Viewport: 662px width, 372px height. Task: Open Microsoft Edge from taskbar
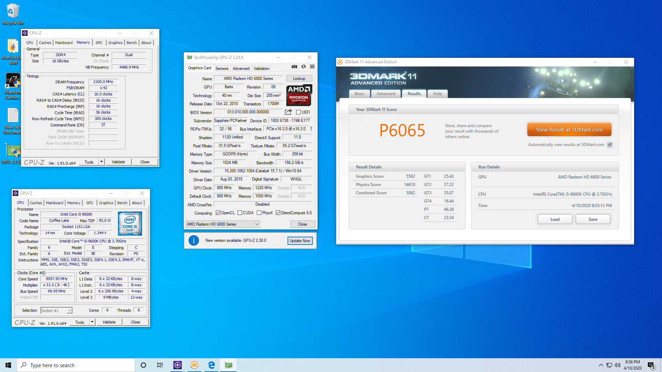211,365
